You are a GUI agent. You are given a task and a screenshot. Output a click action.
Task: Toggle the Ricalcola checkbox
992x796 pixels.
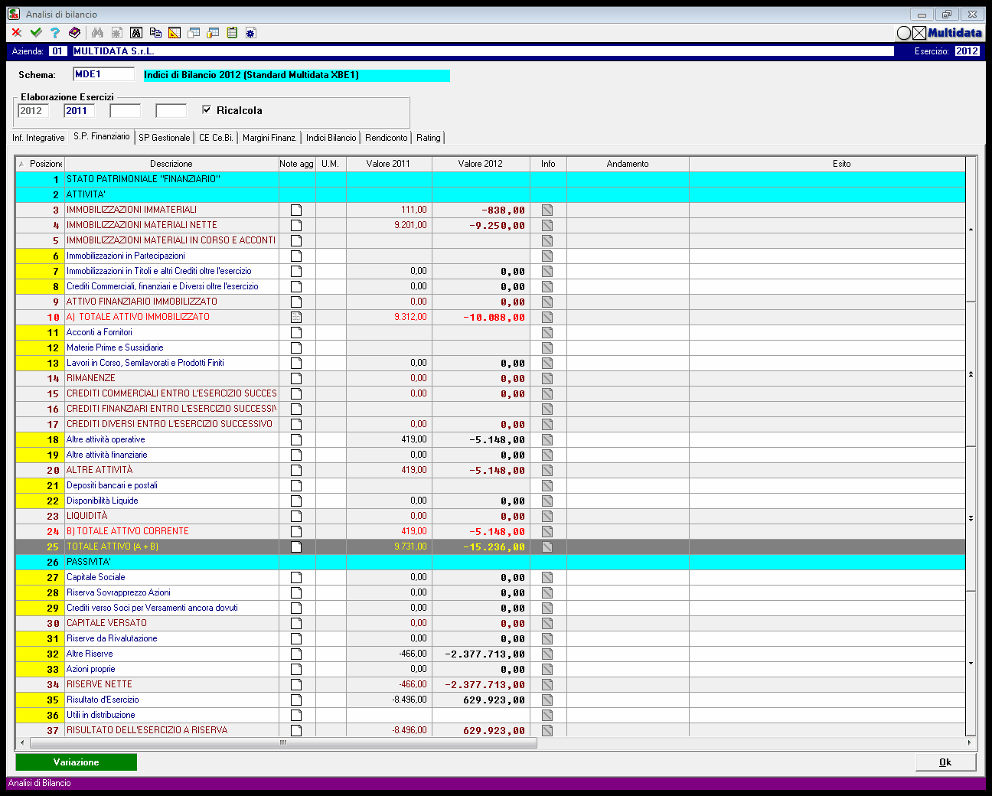[207, 110]
